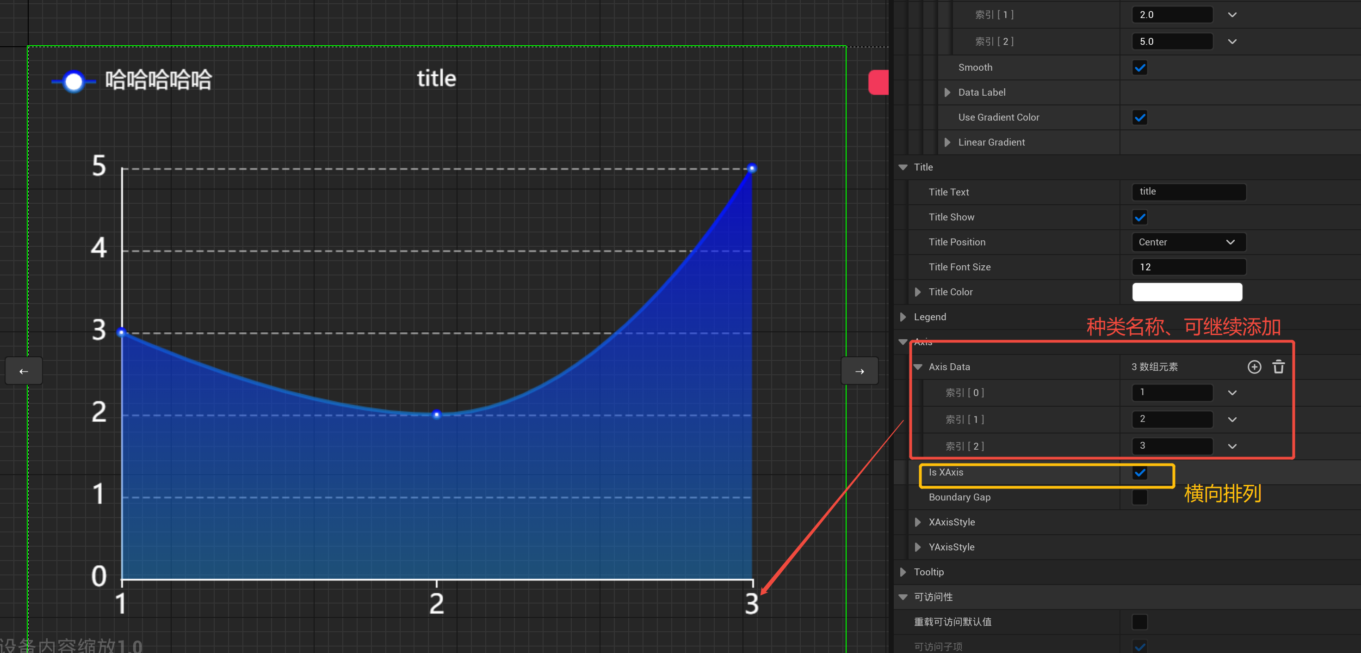The image size is (1361, 653).
Task: Expand the Linear Gradient settings
Action: click(947, 142)
